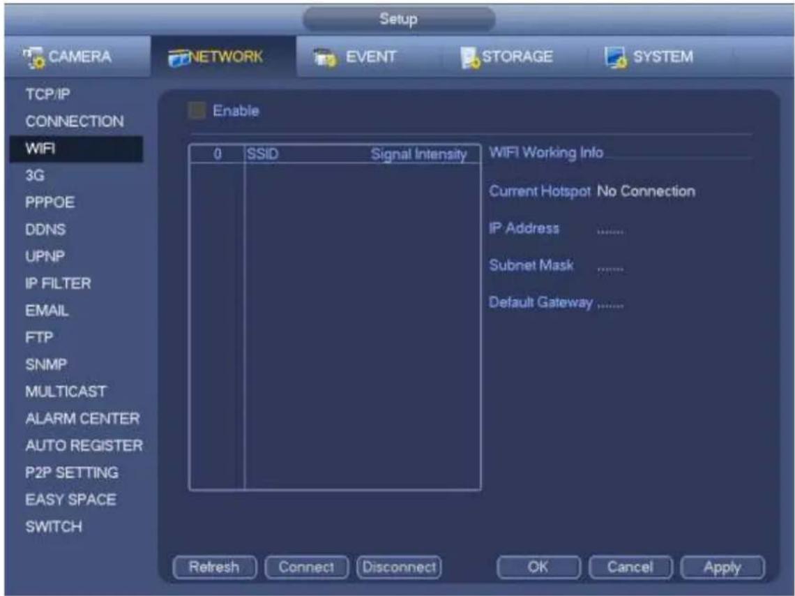This screenshot has height=596, width=795.
Task: Open AUTO REGISTER settings
Action: (84, 445)
